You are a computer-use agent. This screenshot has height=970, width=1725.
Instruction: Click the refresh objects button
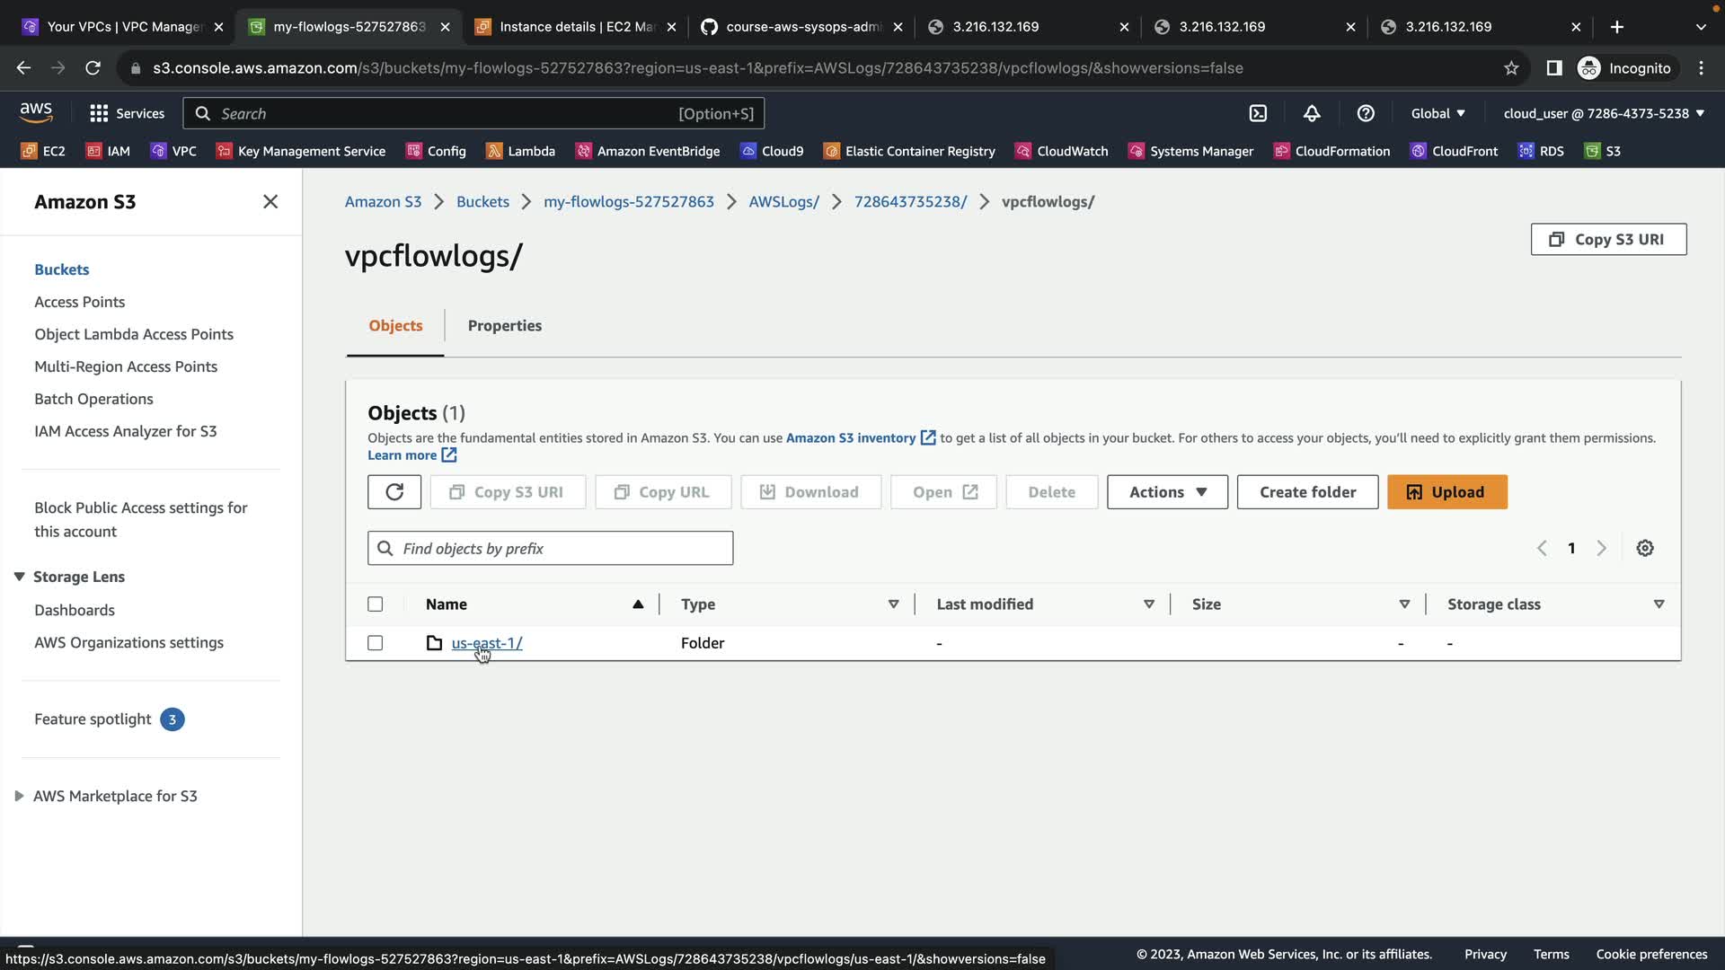[394, 492]
